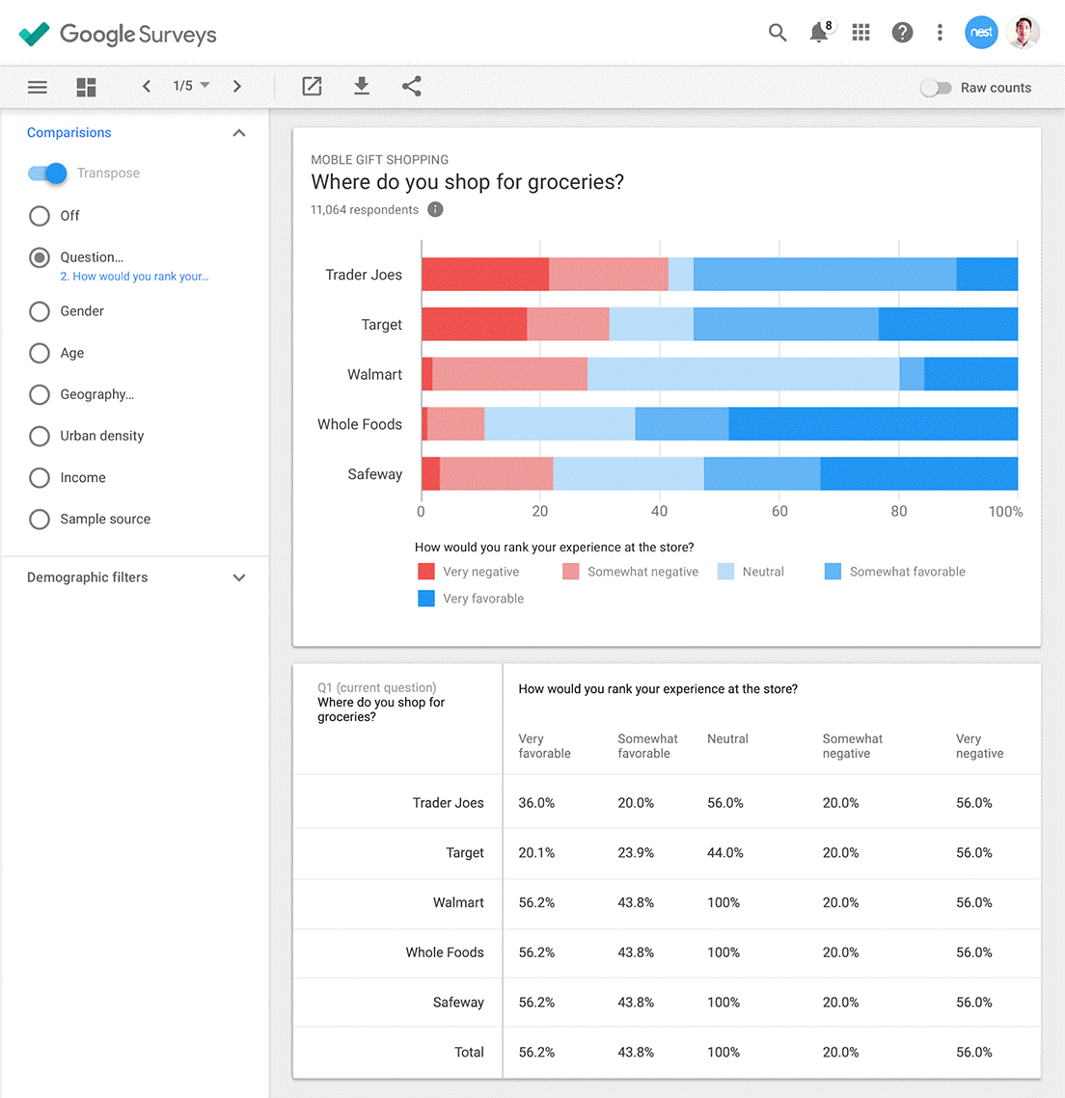This screenshot has height=1098, width=1065.
Task: Click the Trader Joes chart label
Action: click(x=364, y=275)
